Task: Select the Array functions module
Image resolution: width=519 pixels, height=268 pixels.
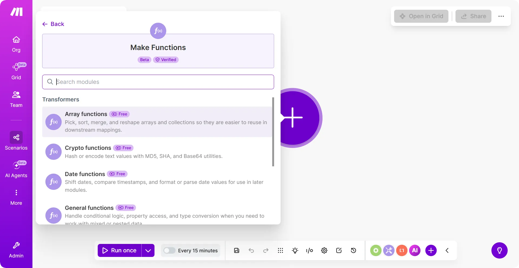Action: [157, 122]
